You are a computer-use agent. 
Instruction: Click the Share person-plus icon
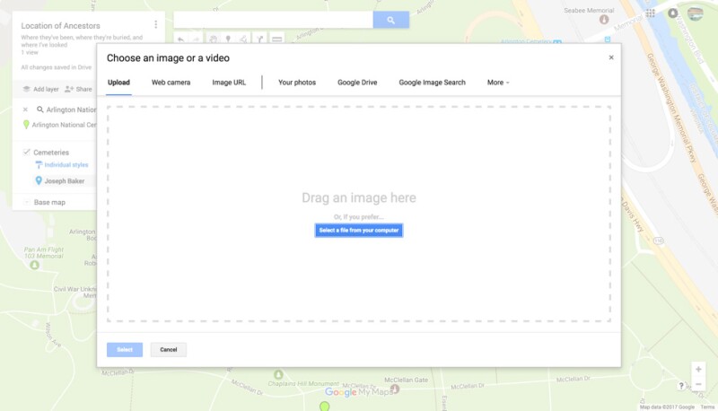point(69,89)
